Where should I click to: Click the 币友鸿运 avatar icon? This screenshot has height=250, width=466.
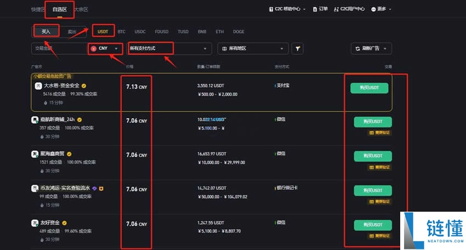(35, 188)
